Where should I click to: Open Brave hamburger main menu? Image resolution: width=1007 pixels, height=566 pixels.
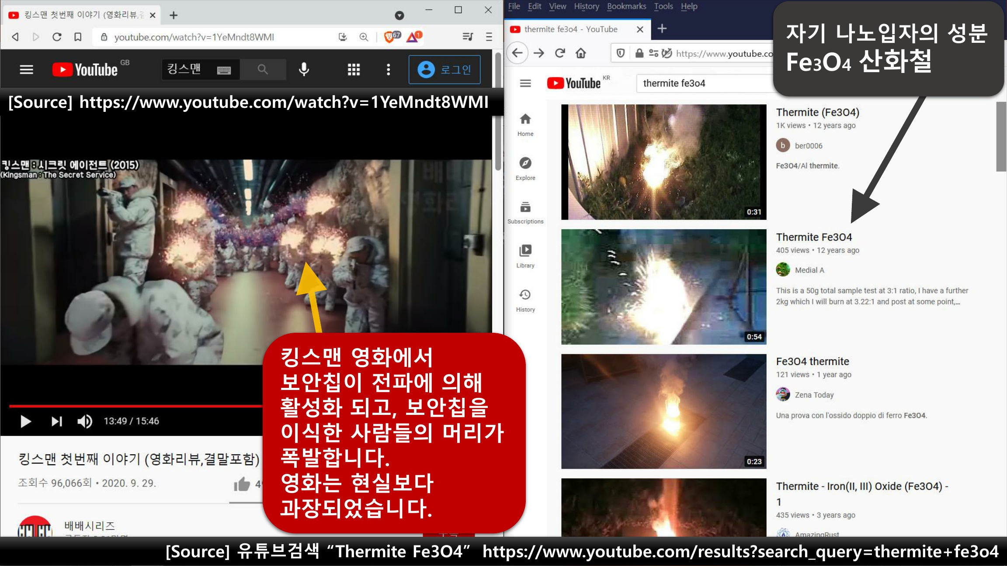click(x=489, y=37)
